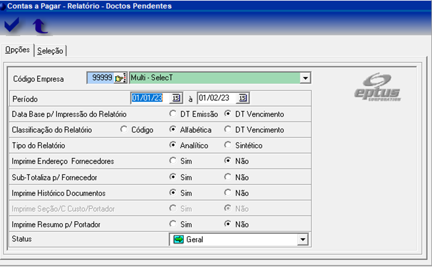Click the green arrow Status icon
The height and width of the screenshot is (267, 432).
coord(178,240)
